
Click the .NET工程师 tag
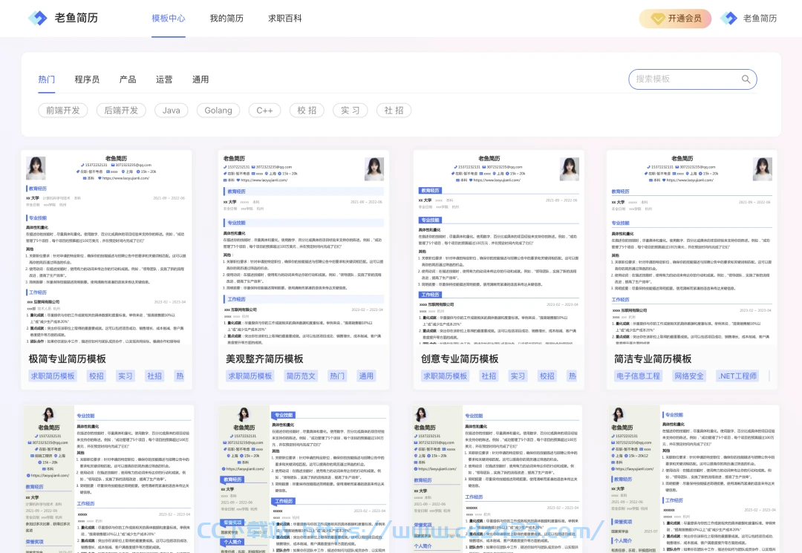tap(737, 376)
